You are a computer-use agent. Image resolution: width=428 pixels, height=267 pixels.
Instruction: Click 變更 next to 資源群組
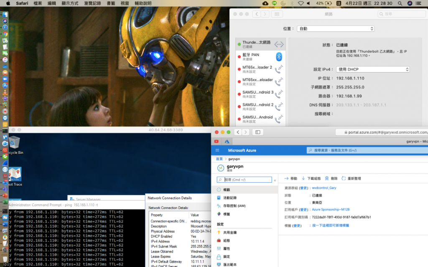pyautogui.click(x=303, y=188)
